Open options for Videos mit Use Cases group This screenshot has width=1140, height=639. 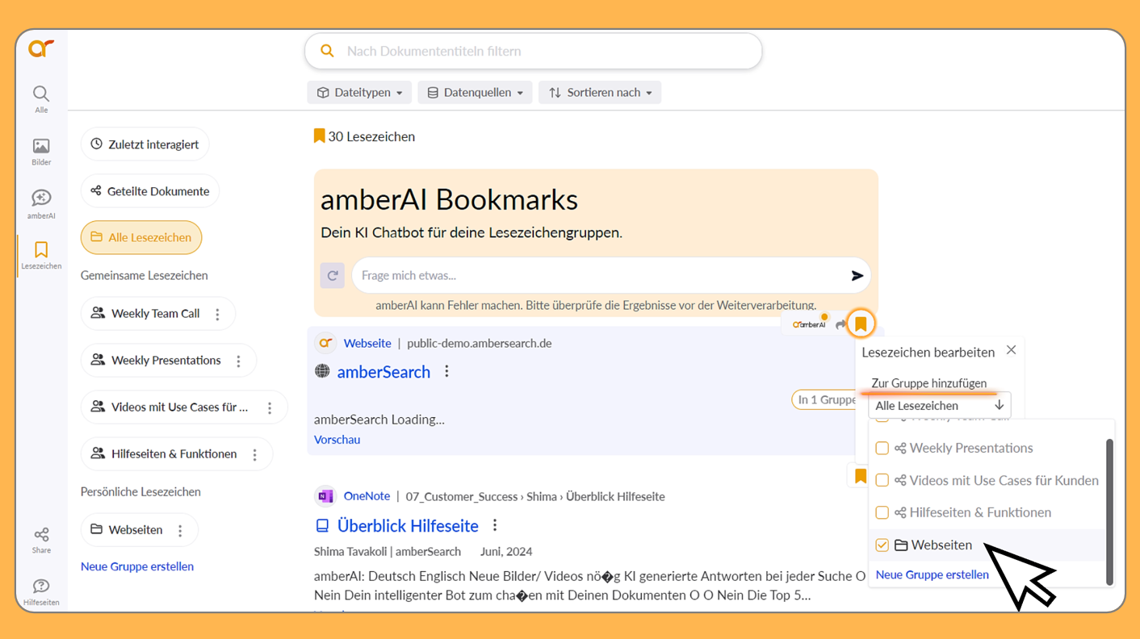tap(270, 407)
